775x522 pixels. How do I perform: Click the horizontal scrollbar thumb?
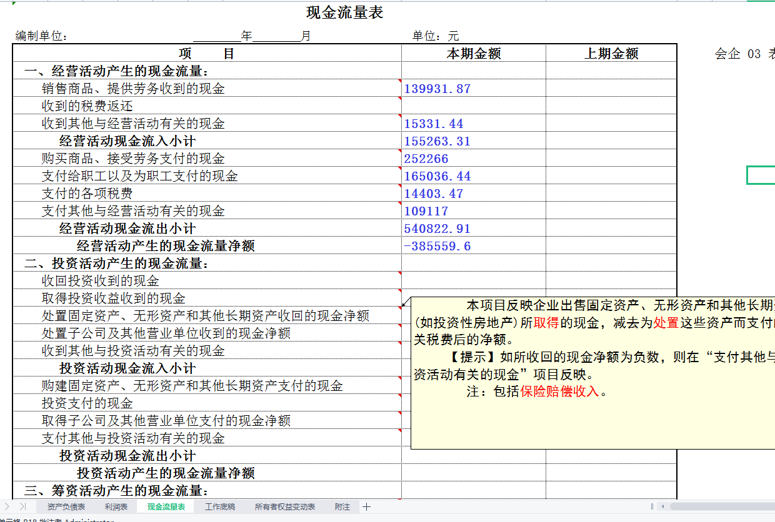pyautogui.click(x=722, y=506)
